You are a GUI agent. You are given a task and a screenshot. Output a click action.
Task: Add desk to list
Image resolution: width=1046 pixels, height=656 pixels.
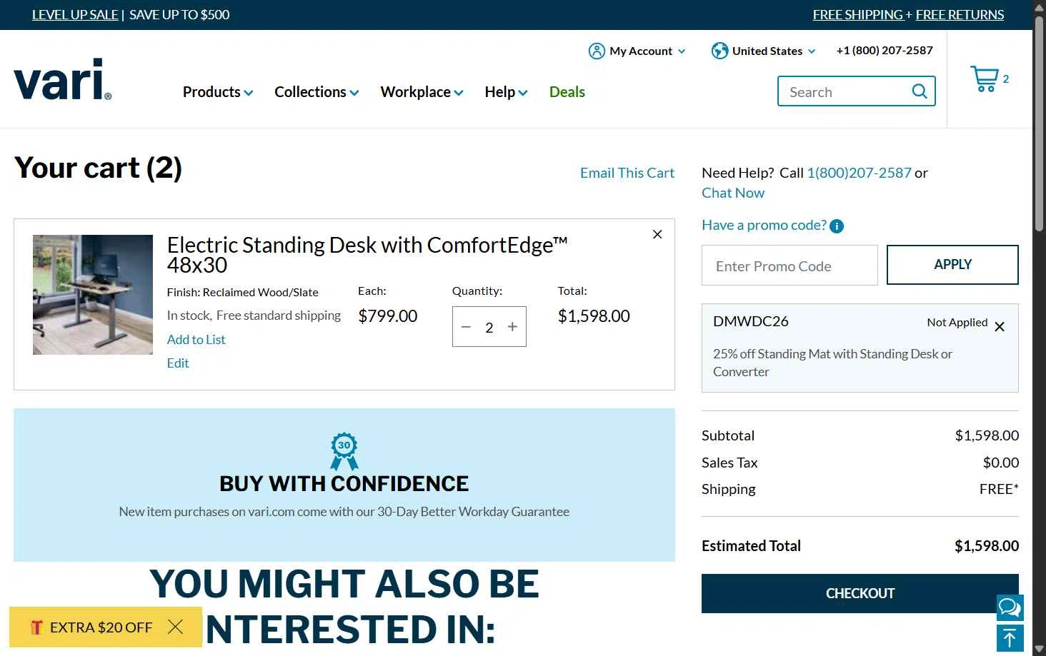click(196, 340)
